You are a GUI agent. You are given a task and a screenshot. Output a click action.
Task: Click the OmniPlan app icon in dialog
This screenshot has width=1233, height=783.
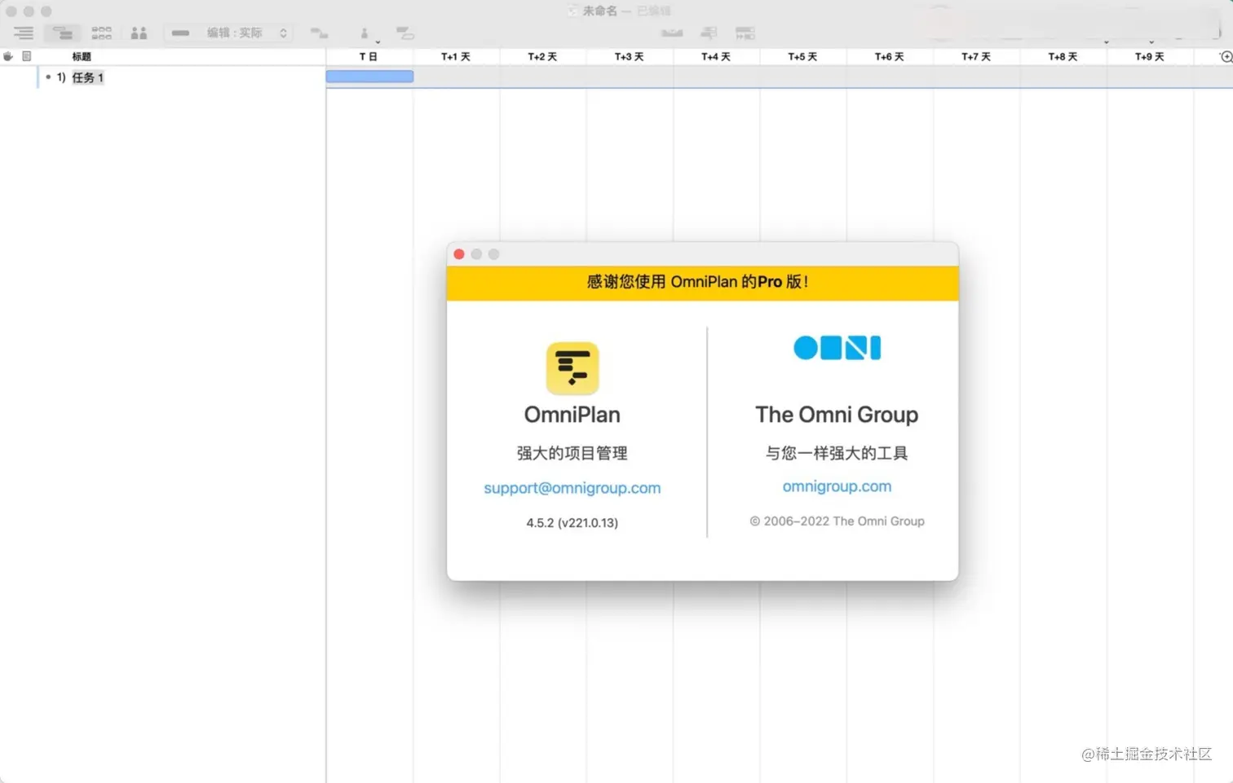pos(572,368)
